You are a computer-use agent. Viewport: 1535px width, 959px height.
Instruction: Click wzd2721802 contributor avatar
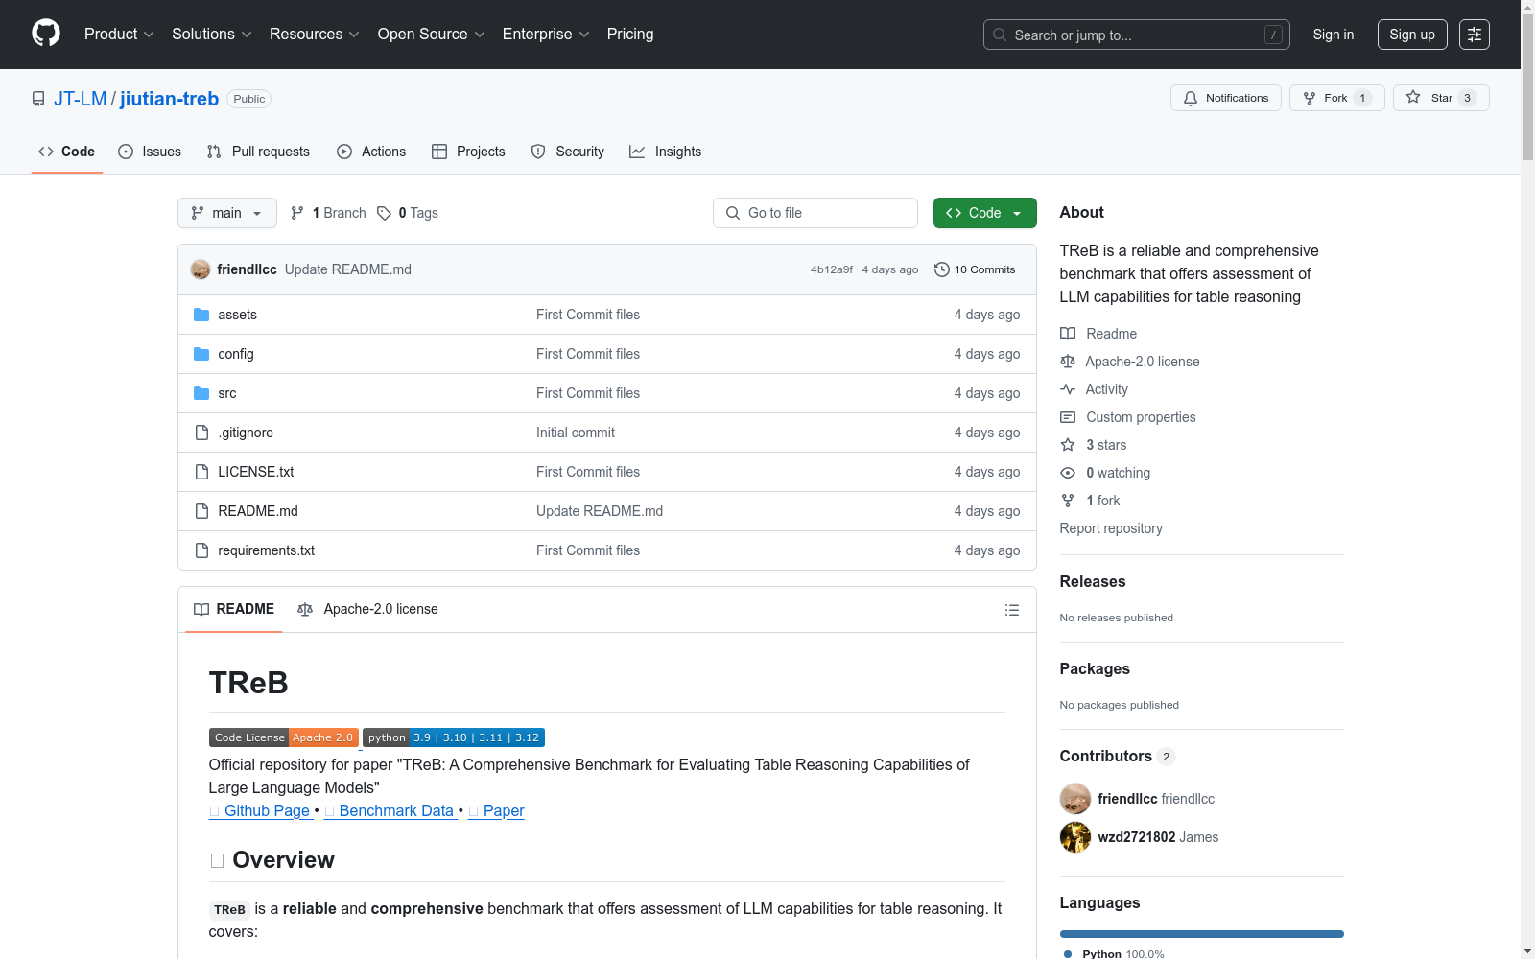pyautogui.click(x=1075, y=837)
